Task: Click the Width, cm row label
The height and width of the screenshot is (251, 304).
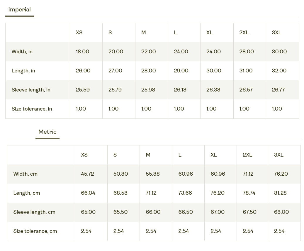Action: pos(25,174)
